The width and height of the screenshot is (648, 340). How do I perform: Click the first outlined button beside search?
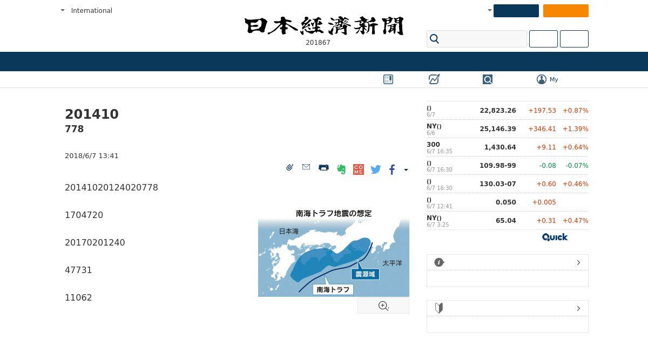click(x=543, y=39)
